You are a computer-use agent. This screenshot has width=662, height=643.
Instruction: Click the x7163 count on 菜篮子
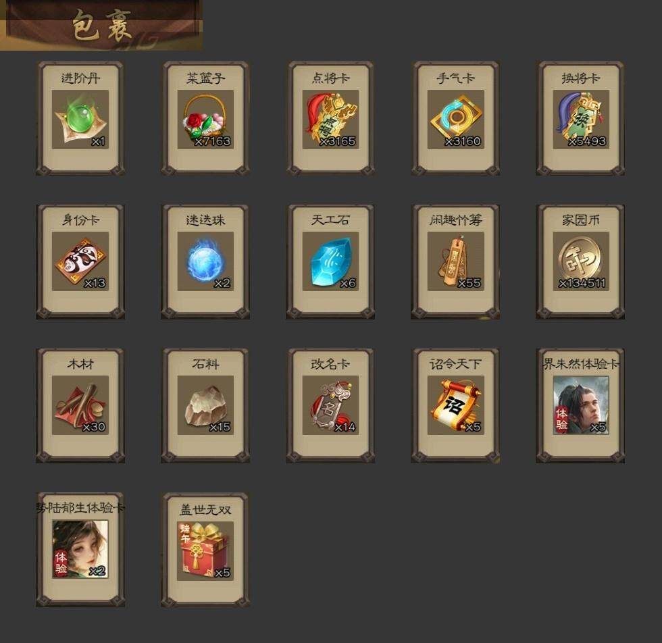tap(212, 141)
